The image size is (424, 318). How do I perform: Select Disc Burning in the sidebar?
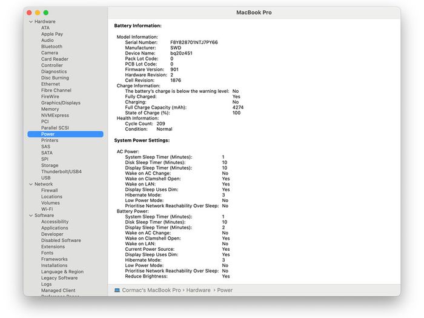coord(55,78)
